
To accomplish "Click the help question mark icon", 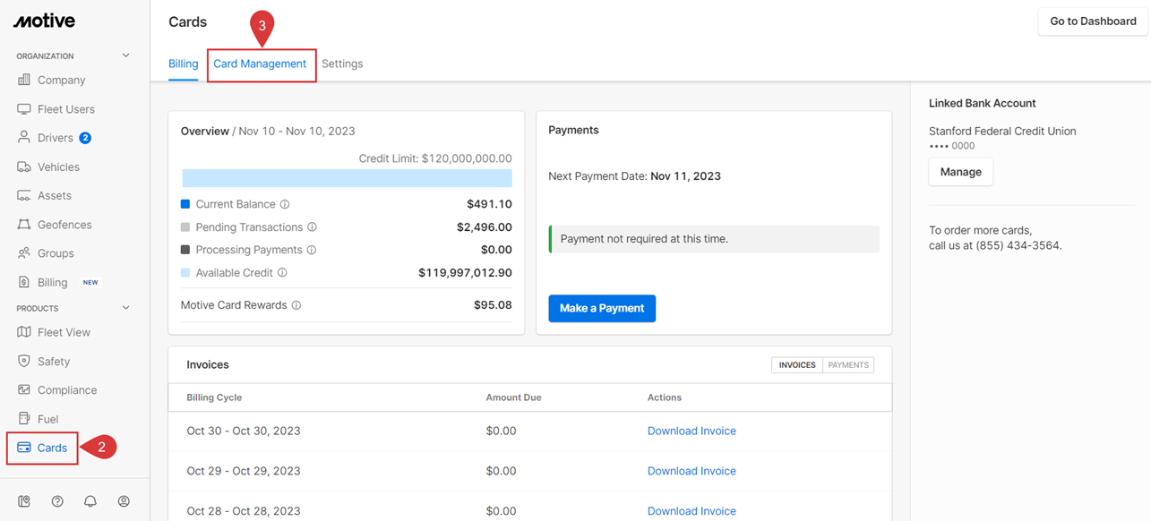I will point(57,501).
